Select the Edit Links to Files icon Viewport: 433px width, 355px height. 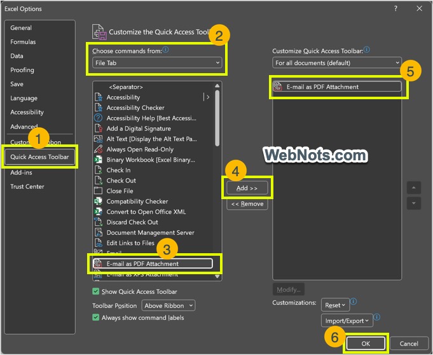99,243
